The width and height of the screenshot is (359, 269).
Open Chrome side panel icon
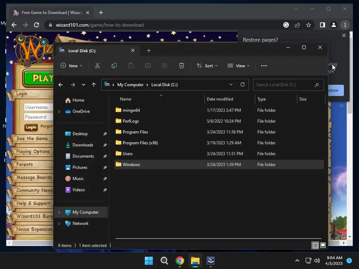323,25
